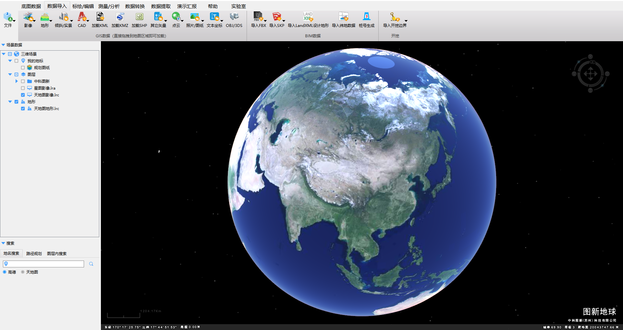Click 导入LandXML设计地形 icon
Viewport: 623px width, 330px height.
point(308,17)
